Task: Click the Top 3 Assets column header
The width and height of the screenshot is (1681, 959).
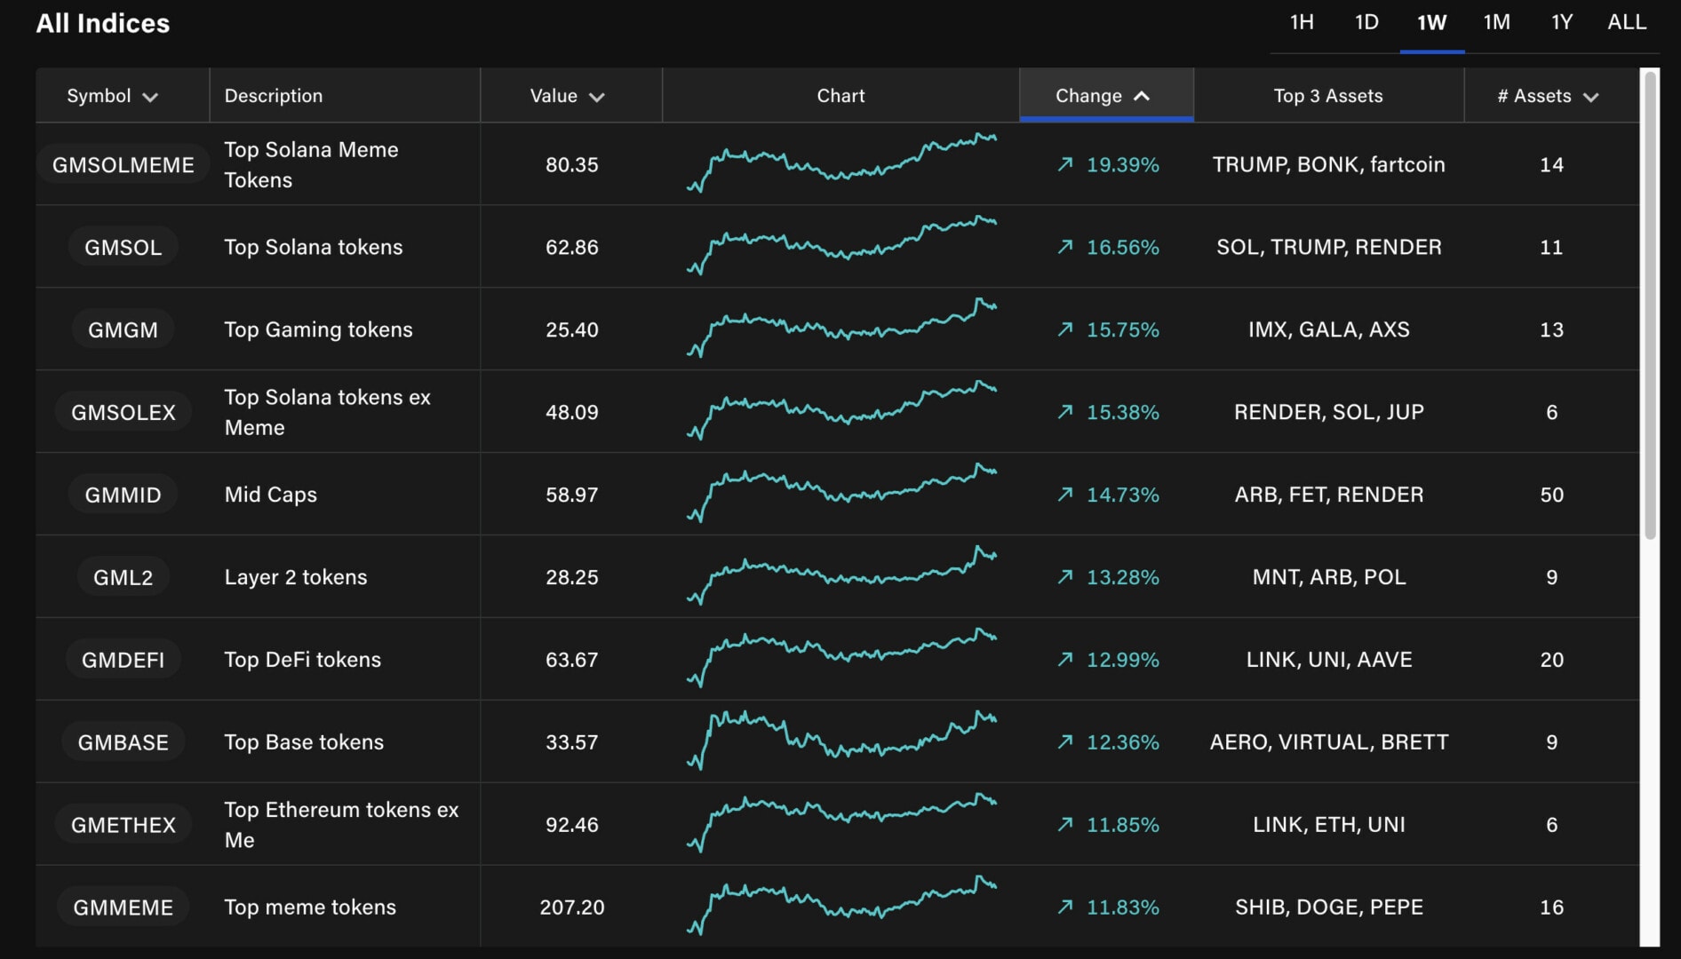Action: coord(1327,96)
